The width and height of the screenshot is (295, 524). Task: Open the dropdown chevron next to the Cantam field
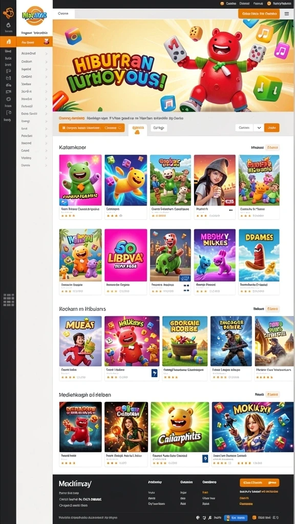(259, 127)
